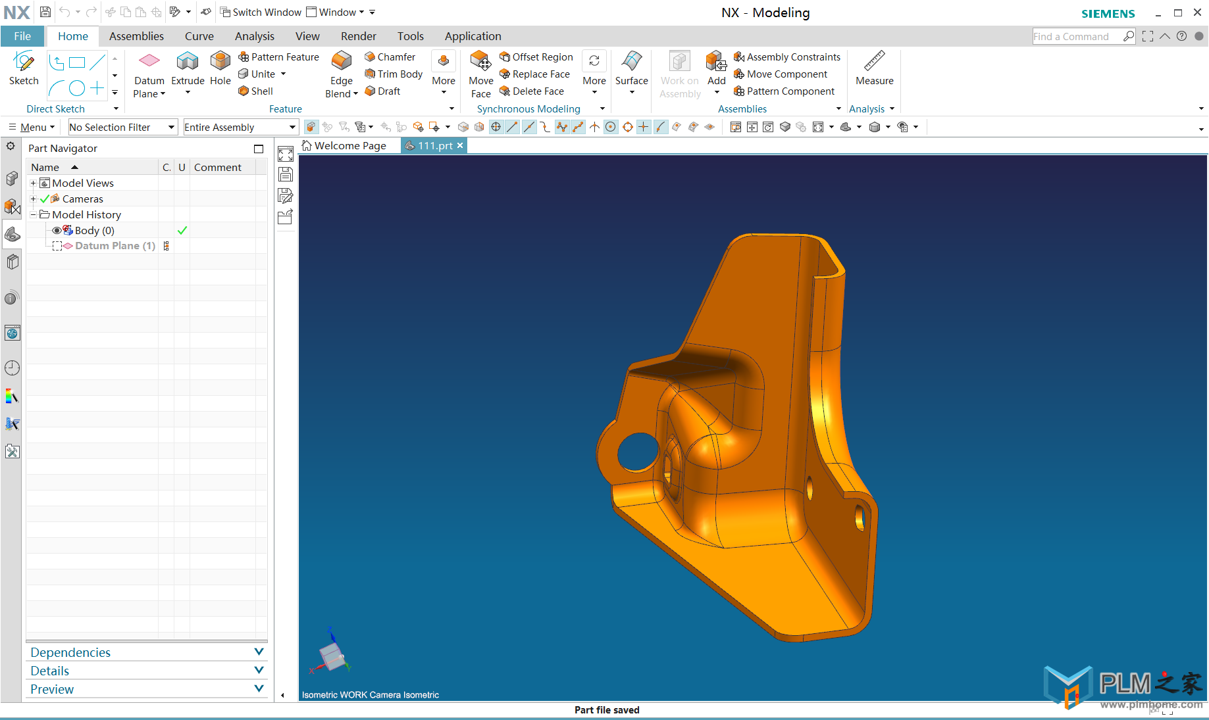Select the Body (0) history row
This screenshot has width=1209, height=720.
(x=147, y=230)
